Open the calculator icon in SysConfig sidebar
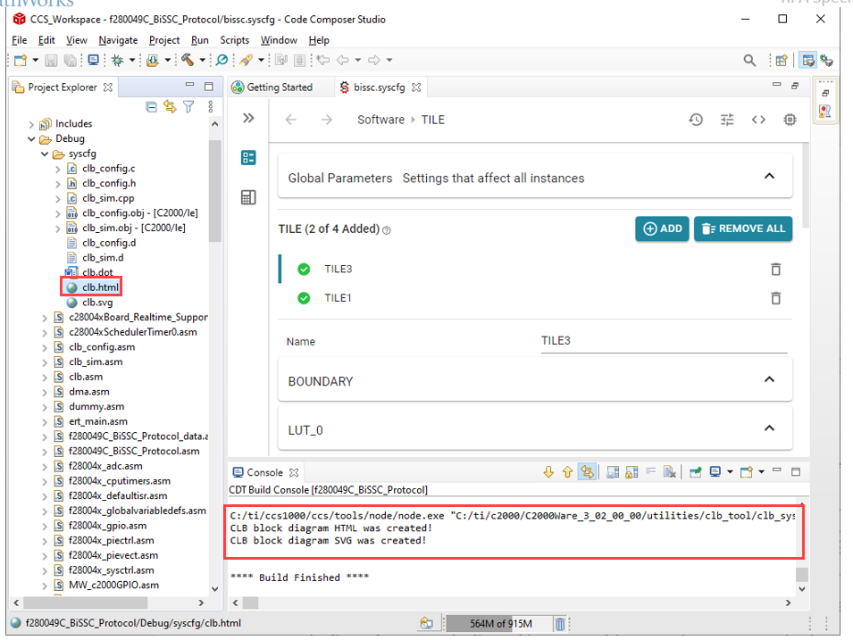 point(249,197)
